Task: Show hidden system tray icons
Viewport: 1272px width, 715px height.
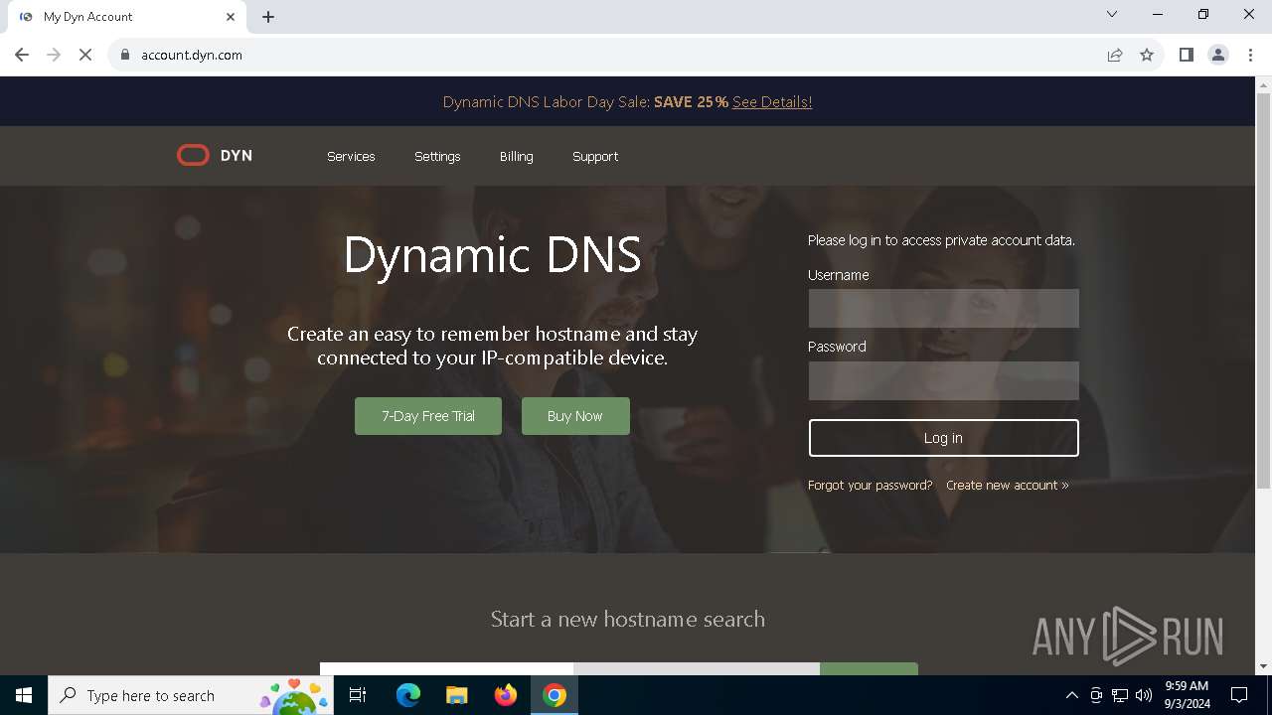Action: pos(1071,695)
